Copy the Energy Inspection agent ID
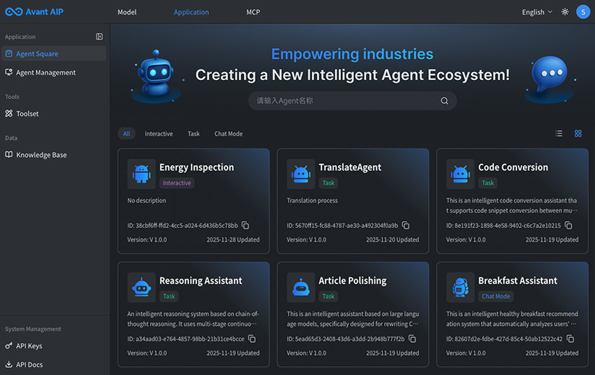This screenshot has width=595, height=375. (x=245, y=226)
